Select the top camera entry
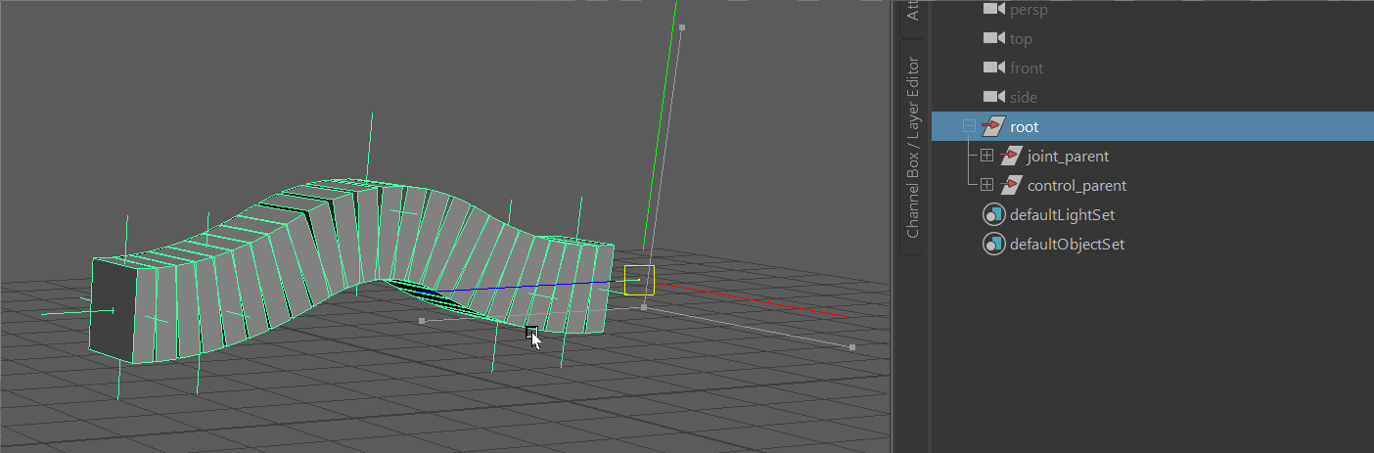The width and height of the screenshot is (1374, 453). (1021, 38)
